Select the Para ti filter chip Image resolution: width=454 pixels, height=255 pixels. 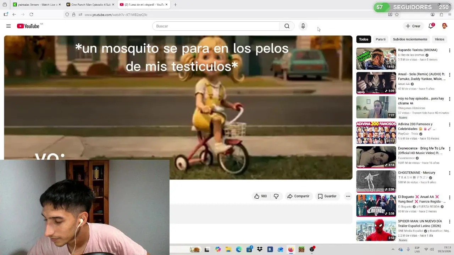click(x=381, y=39)
